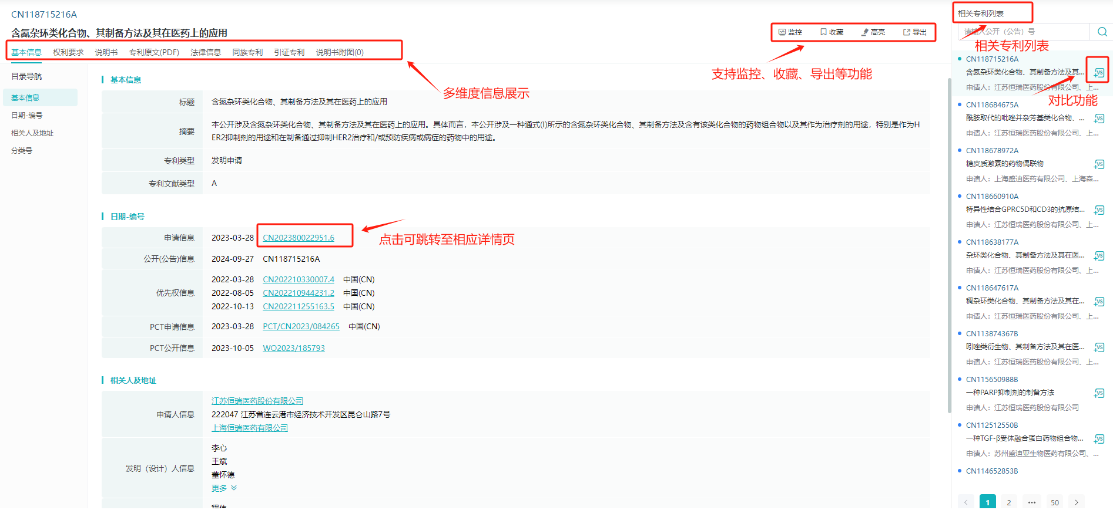Click the compare (VS) icon for CN118715216A
Viewport: 1113px width, 510px height.
click(1099, 73)
